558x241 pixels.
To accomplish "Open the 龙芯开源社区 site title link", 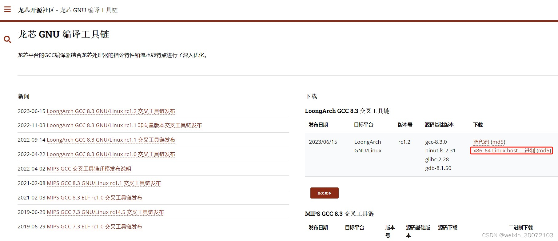I will pyautogui.click(x=36, y=10).
